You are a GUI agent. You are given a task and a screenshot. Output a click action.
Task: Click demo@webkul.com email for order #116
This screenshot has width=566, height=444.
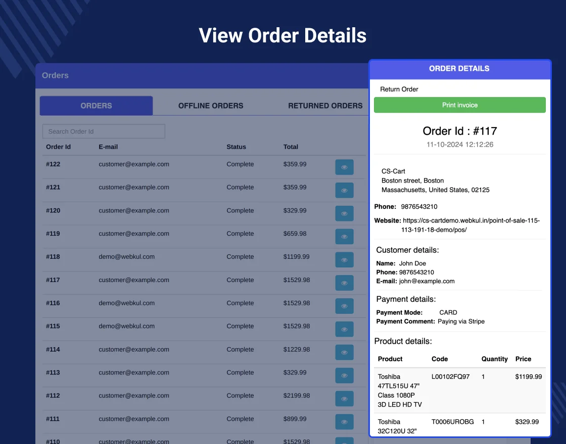[127, 303]
